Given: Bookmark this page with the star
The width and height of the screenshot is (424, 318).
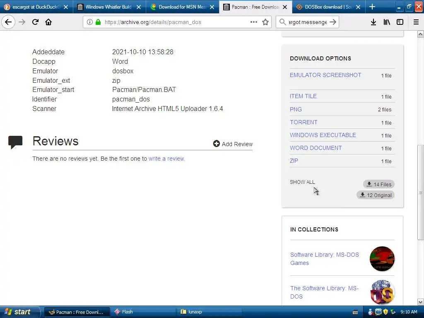Looking at the screenshot, I should (265, 22).
